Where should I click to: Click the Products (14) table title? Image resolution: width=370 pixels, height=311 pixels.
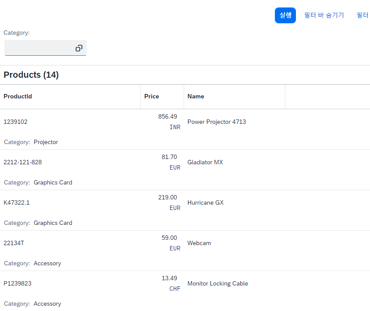31,75
